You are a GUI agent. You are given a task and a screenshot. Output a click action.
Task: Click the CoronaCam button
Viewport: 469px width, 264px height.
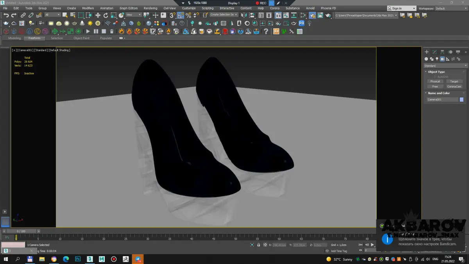pyautogui.click(x=454, y=86)
